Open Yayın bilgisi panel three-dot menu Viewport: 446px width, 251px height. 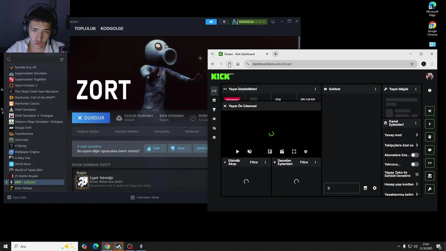point(416,89)
